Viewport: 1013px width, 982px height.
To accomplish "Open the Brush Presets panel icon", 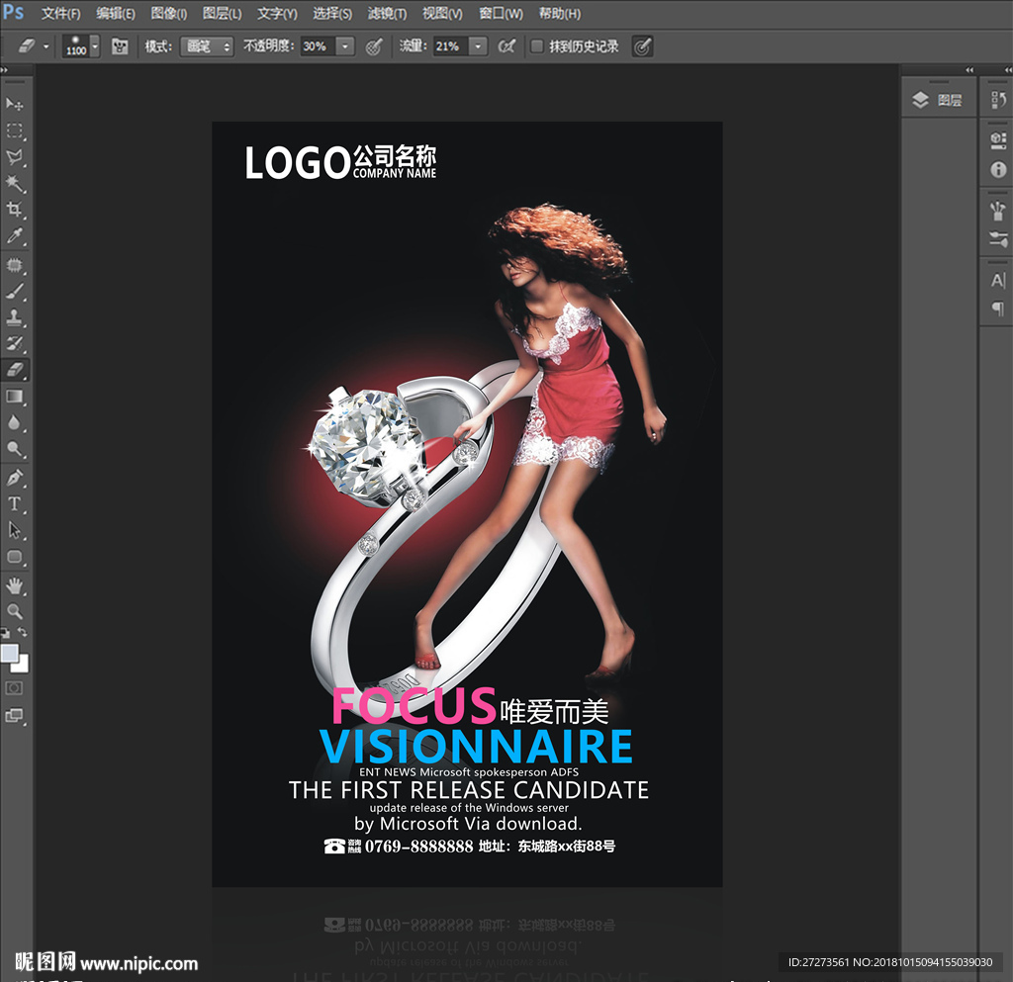I will [998, 211].
